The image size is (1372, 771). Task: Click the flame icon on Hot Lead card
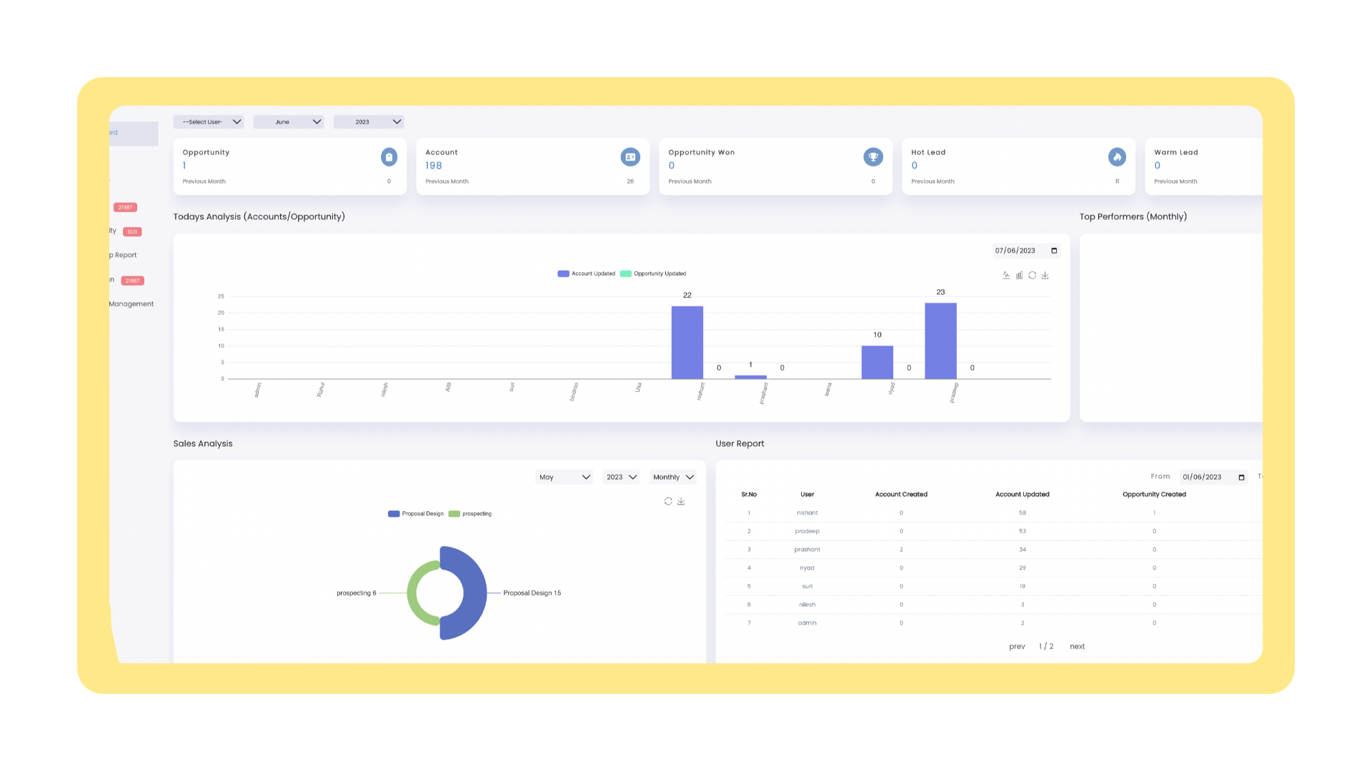coord(1117,156)
